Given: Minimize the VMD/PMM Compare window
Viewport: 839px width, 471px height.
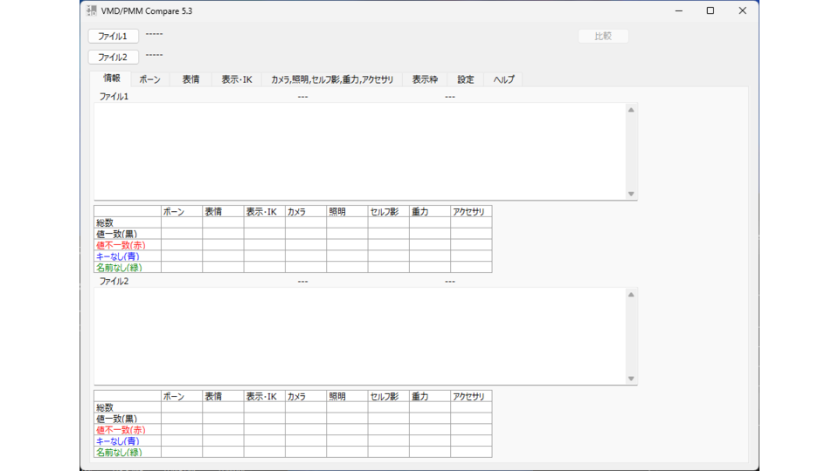Looking at the screenshot, I should click(678, 10).
